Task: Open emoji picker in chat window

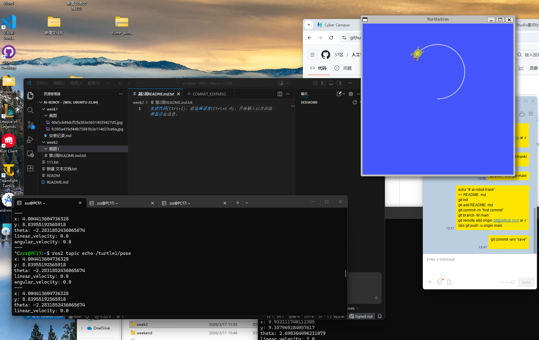Action: (439, 282)
